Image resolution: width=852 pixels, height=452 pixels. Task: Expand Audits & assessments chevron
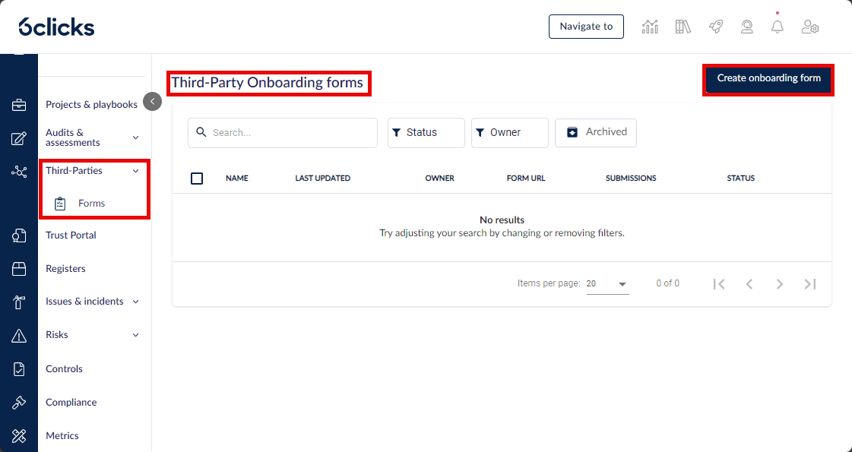pyautogui.click(x=136, y=137)
